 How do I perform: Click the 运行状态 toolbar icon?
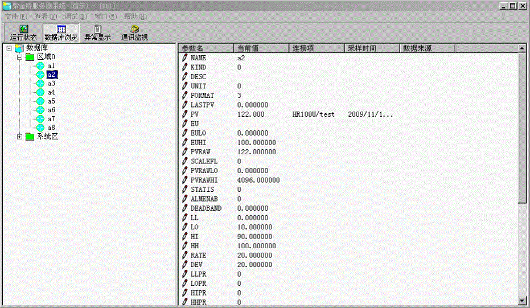point(23,33)
